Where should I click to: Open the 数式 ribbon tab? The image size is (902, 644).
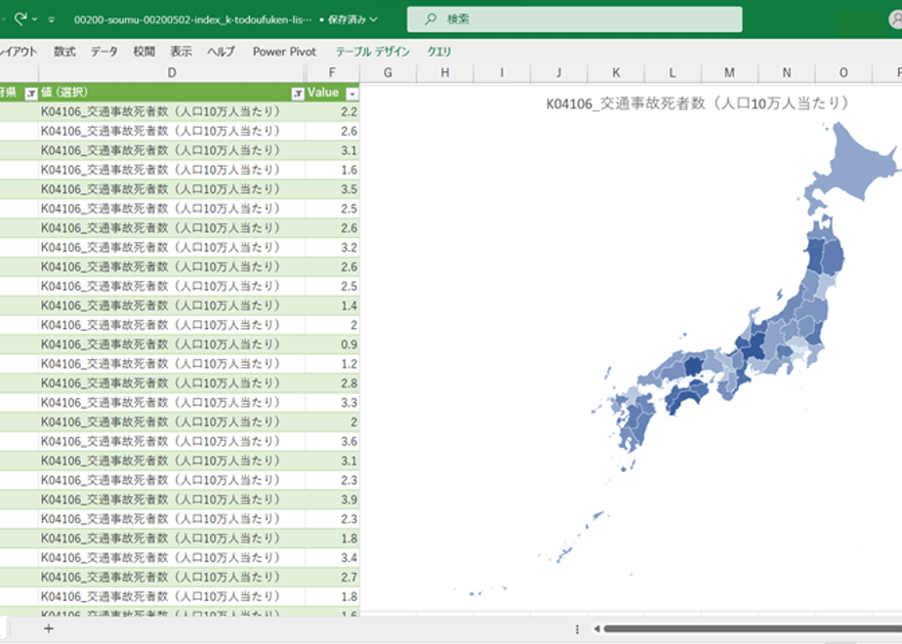[64, 52]
